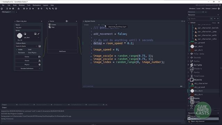Click the Open Project folder icon
222x125 pixels.
10,9
